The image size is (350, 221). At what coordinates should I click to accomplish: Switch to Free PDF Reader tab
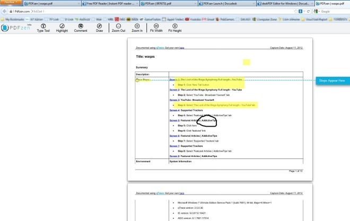click(110, 4)
